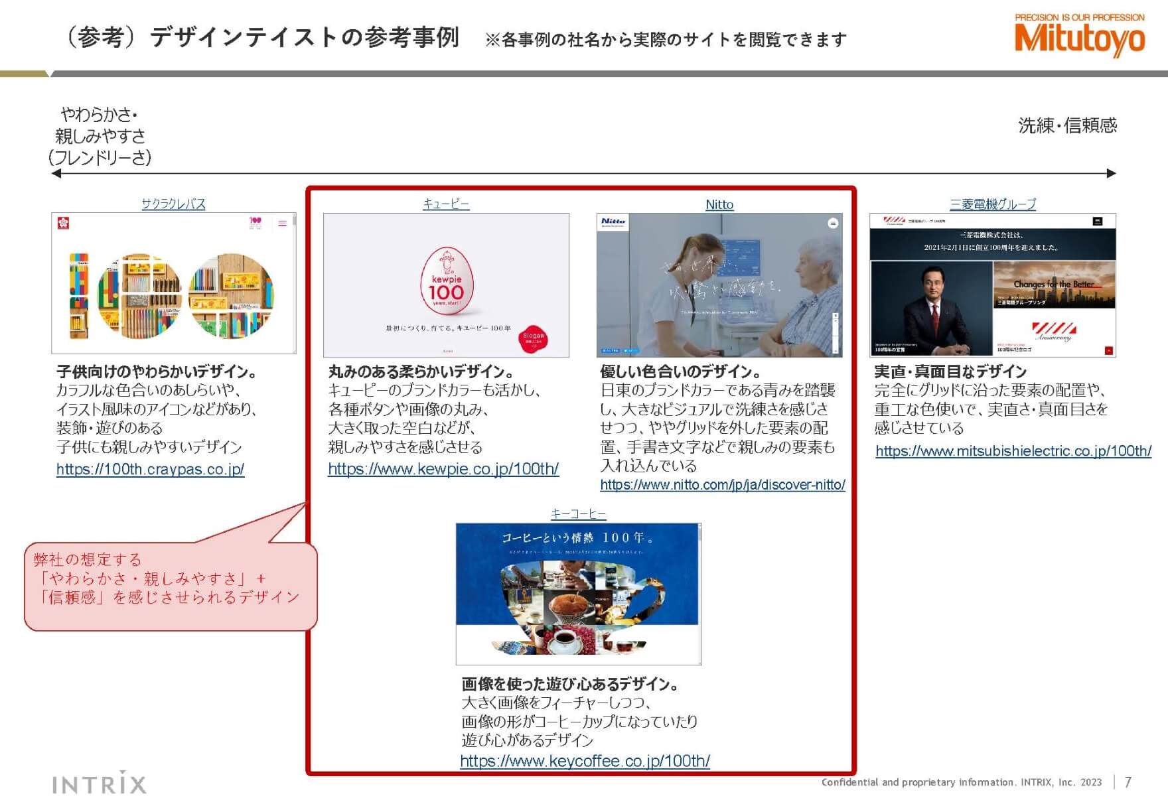1168x808 pixels.
Task: Open the キーコーヒー company name link
Action: click(578, 513)
